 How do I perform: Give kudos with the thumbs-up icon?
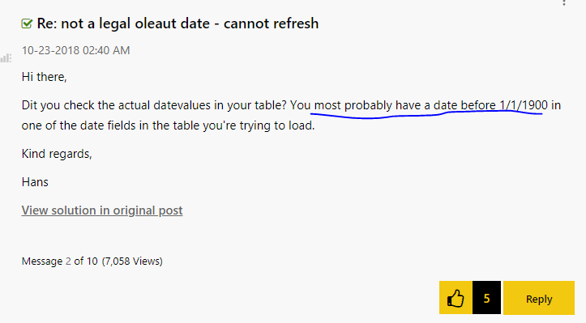456,298
